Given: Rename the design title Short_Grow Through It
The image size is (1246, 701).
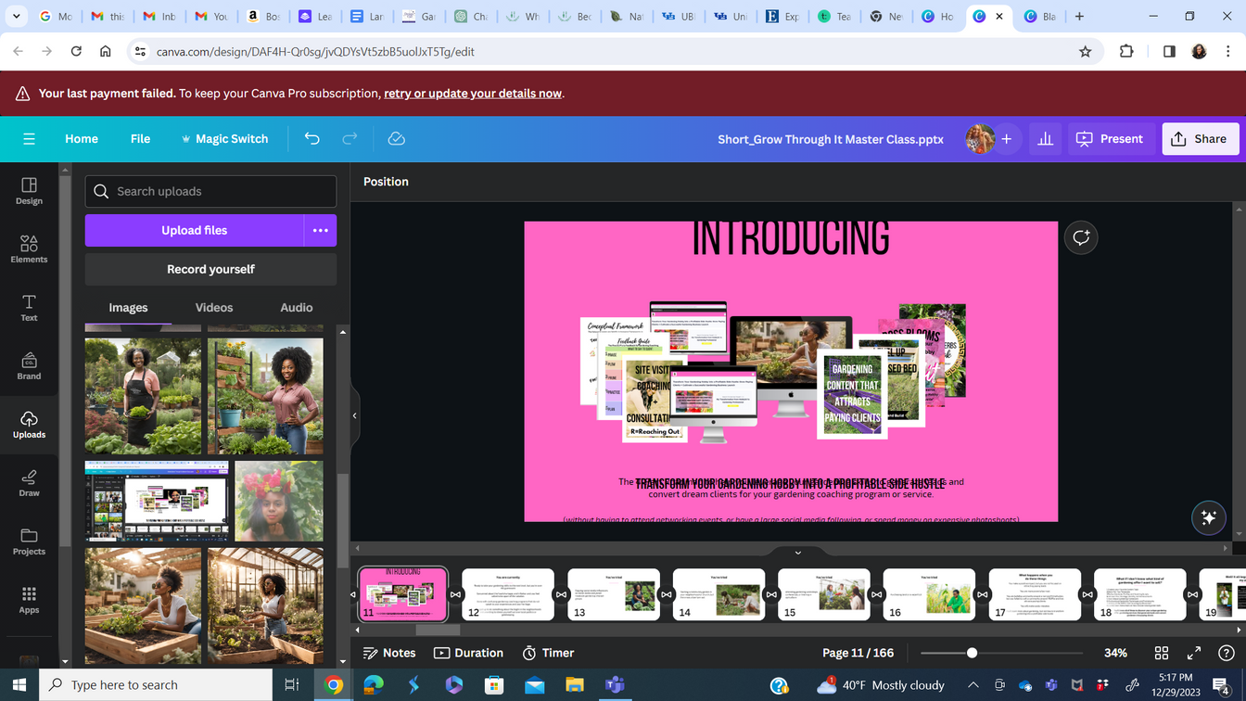Looking at the screenshot, I should coord(831,139).
